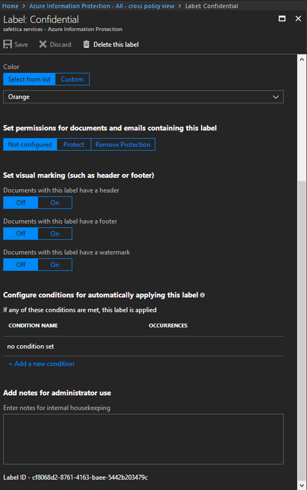Select the Protect permissions option
The width and height of the screenshot is (307, 490).
click(74, 145)
